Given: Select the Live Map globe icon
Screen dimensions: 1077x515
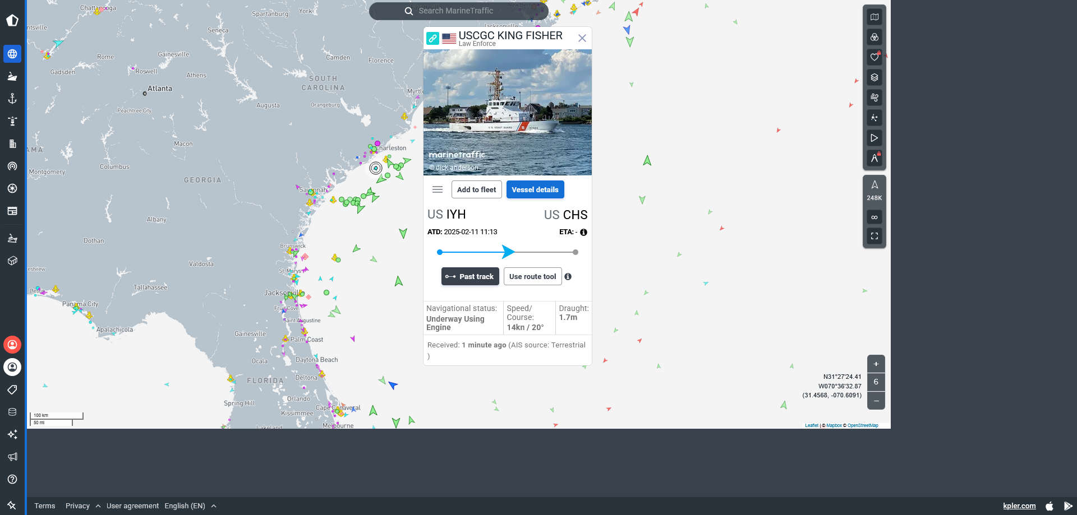Looking at the screenshot, I should tap(12, 54).
